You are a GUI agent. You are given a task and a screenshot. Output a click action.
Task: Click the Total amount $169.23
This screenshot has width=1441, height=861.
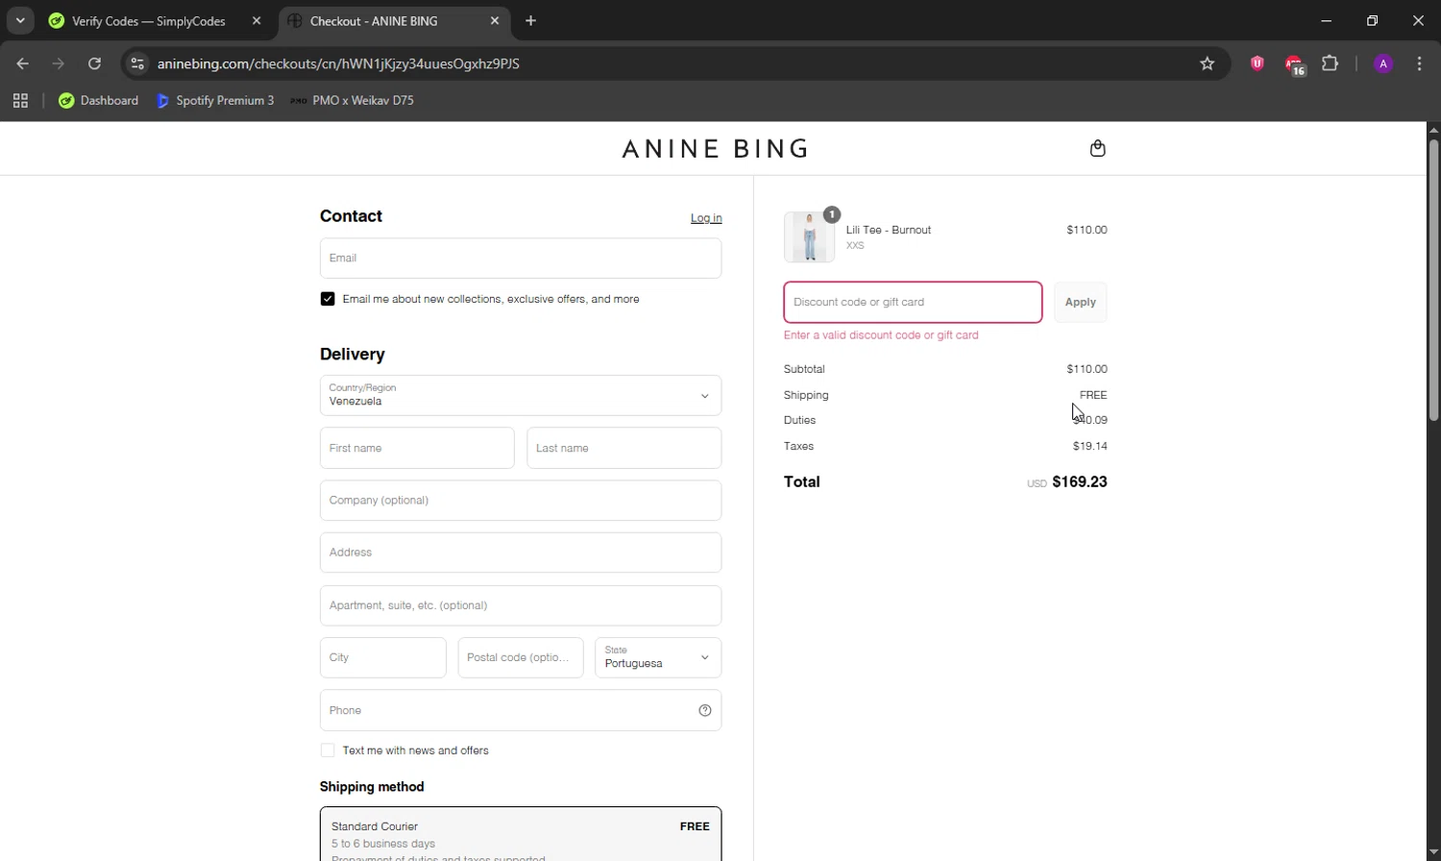(1080, 481)
